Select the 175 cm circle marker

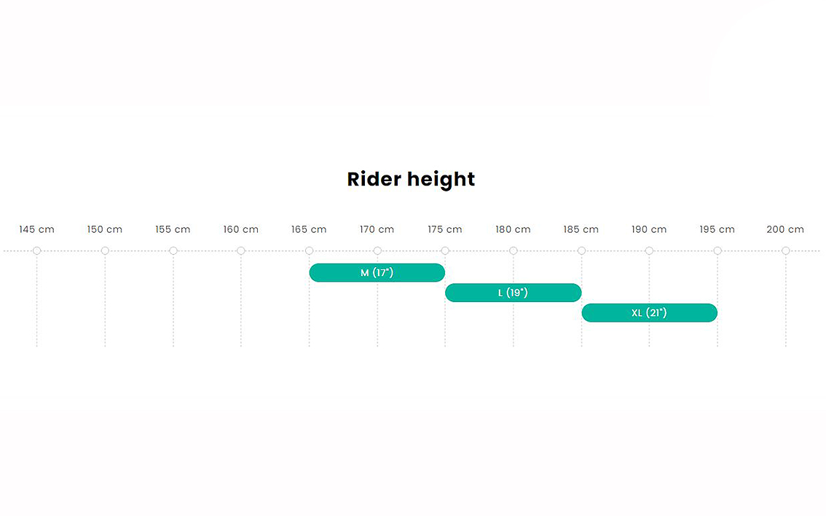(x=445, y=250)
